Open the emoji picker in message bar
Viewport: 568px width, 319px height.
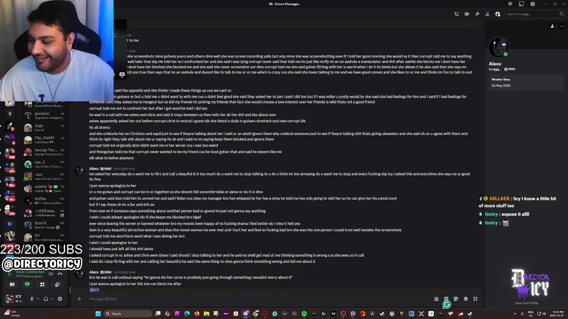[465, 299]
